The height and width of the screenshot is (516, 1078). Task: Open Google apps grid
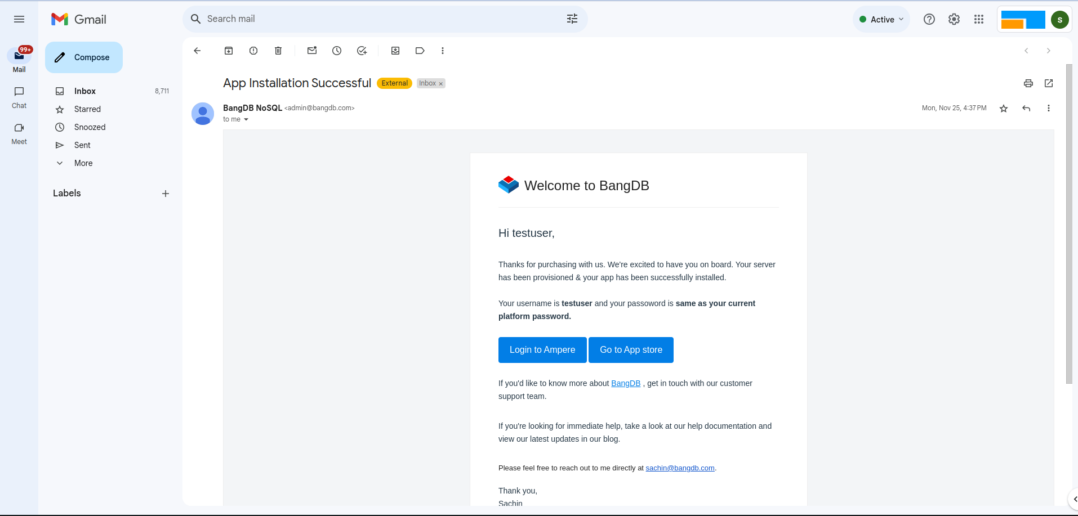pyautogui.click(x=979, y=19)
